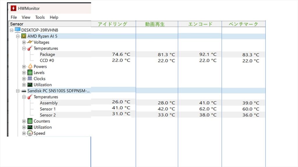This screenshot has height=167, width=298.
Task: Select the DESKTOP-39RVHN8 row label
Action: [x=40, y=30]
